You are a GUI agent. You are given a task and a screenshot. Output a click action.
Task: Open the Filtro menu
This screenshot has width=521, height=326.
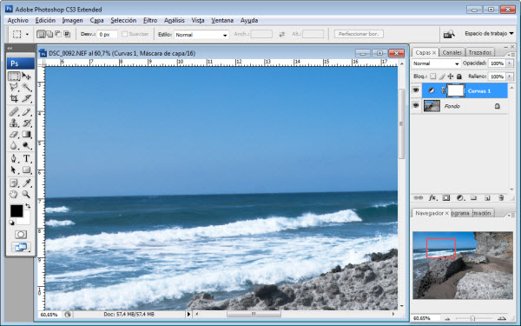point(150,20)
